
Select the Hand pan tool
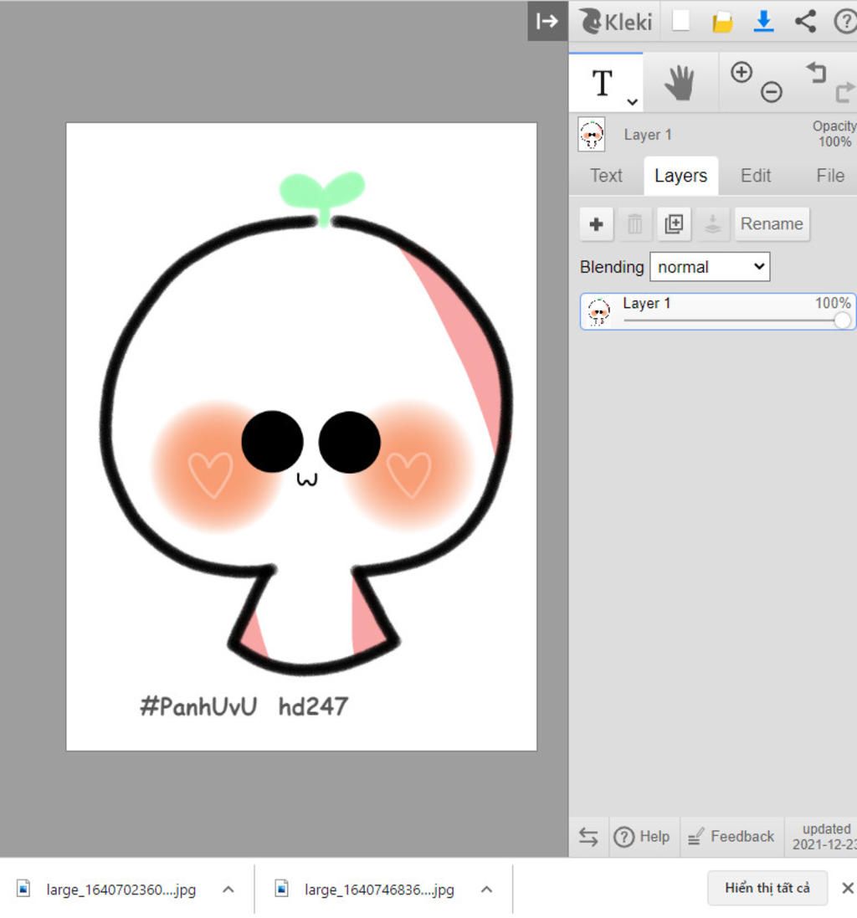click(x=680, y=83)
